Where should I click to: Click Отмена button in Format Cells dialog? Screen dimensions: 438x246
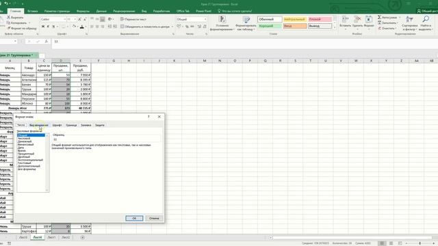pos(154,218)
